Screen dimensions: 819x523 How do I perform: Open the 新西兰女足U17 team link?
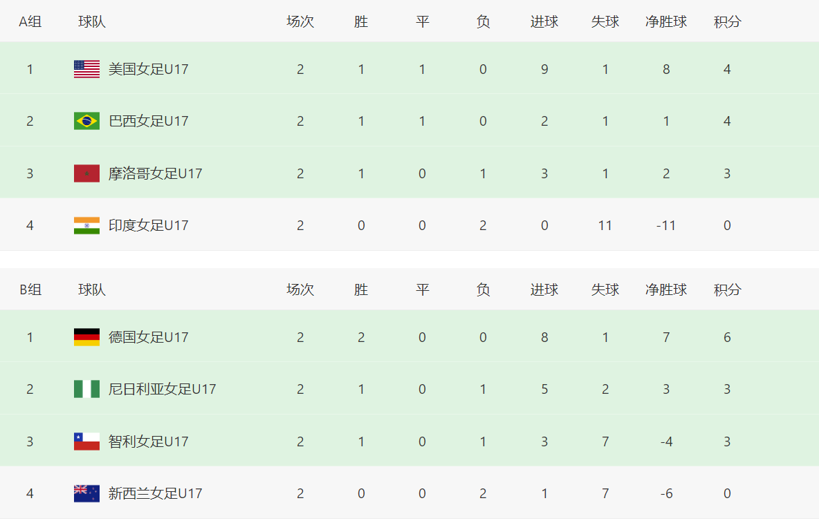point(155,494)
